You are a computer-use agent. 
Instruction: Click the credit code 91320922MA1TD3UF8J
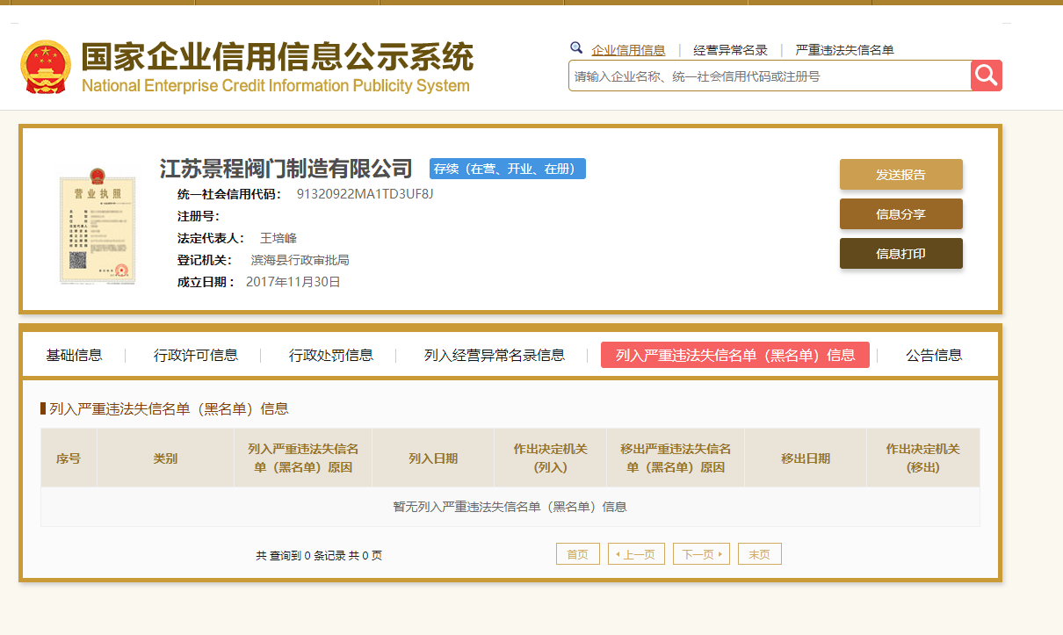click(365, 194)
